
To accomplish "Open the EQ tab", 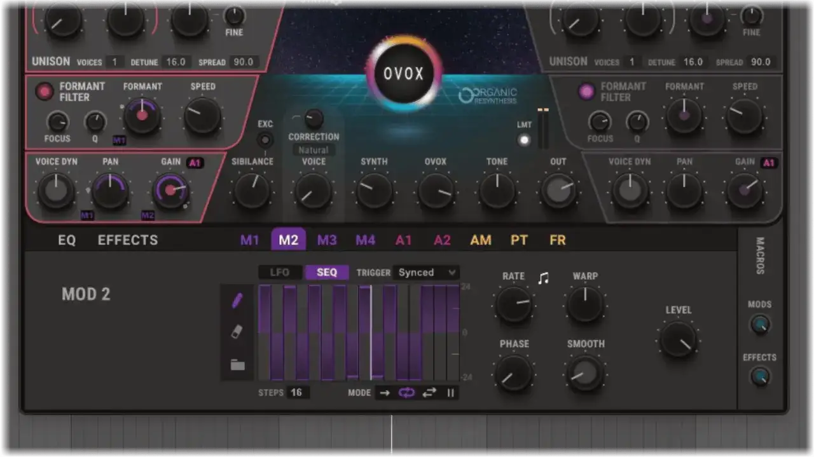I will click(67, 240).
